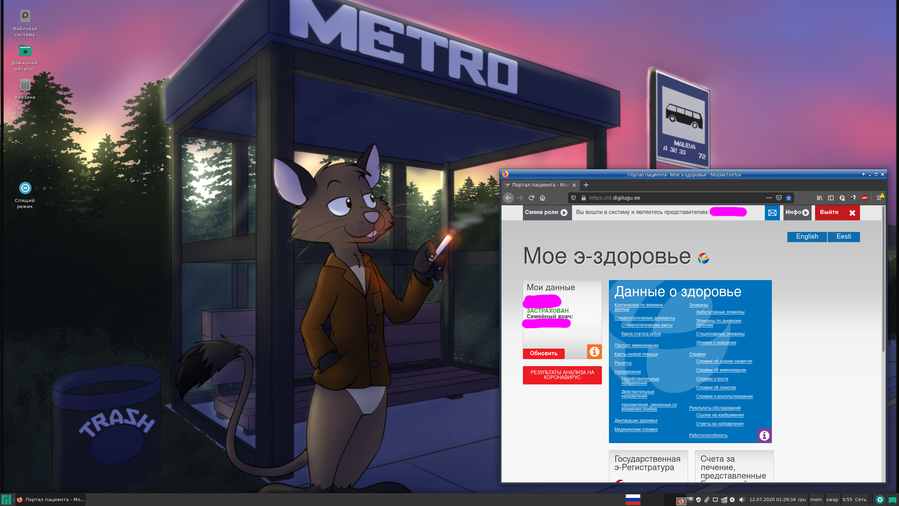This screenshot has height=506, width=899.
Task: Click orange info icon in Мои данные card
Action: 595,351
